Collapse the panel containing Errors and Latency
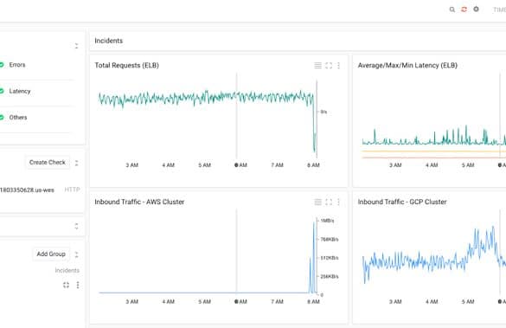 click(76, 46)
